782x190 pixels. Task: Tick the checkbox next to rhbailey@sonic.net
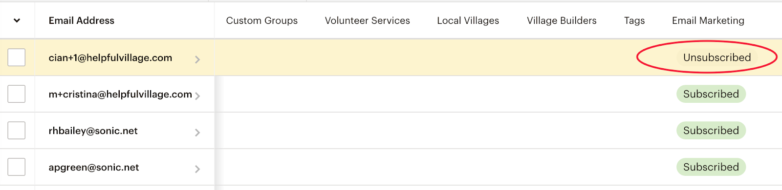coord(17,131)
